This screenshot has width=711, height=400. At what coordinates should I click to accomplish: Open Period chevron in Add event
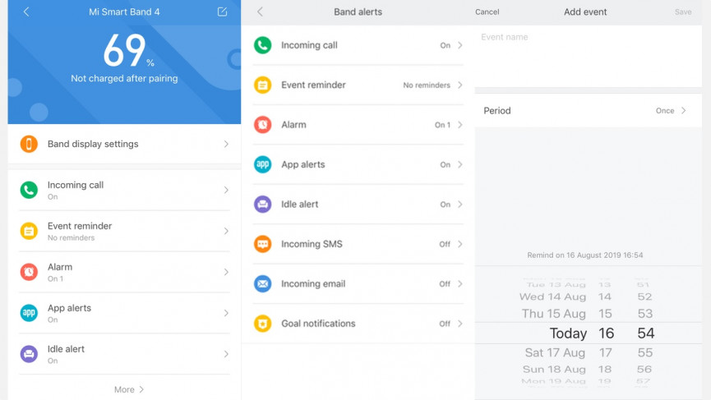pyautogui.click(x=683, y=111)
